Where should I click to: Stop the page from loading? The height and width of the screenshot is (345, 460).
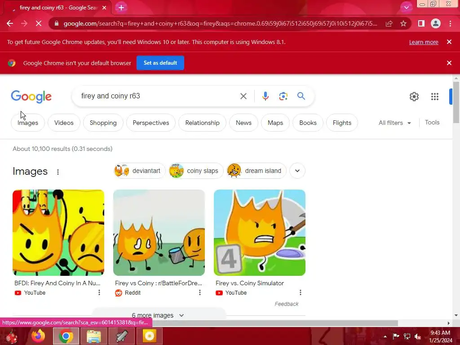point(39,23)
